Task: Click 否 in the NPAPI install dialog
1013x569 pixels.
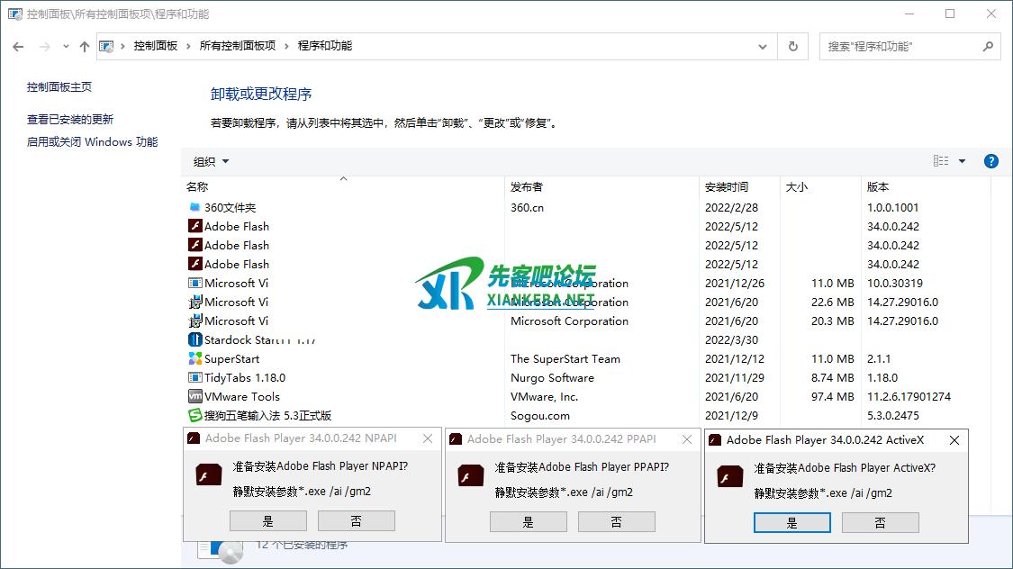Action: (356, 520)
